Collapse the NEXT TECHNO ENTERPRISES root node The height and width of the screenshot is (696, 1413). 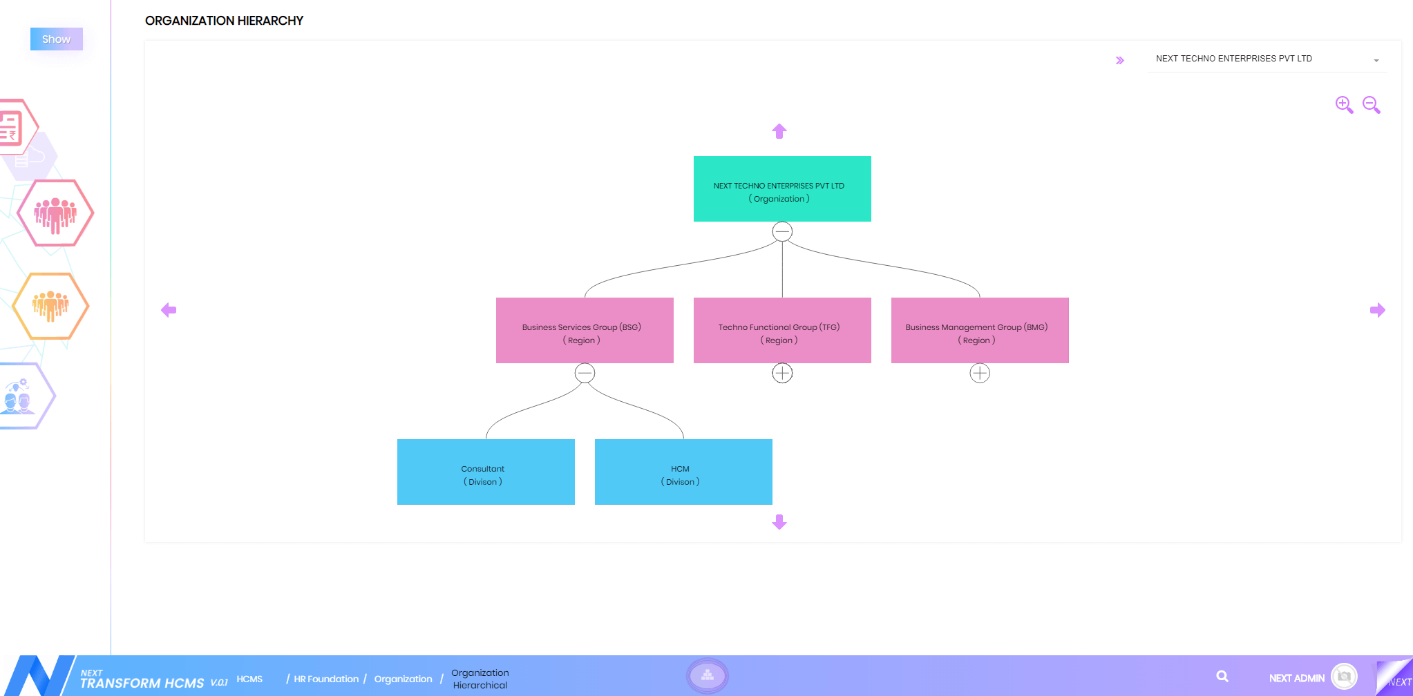tap(782, 231)
